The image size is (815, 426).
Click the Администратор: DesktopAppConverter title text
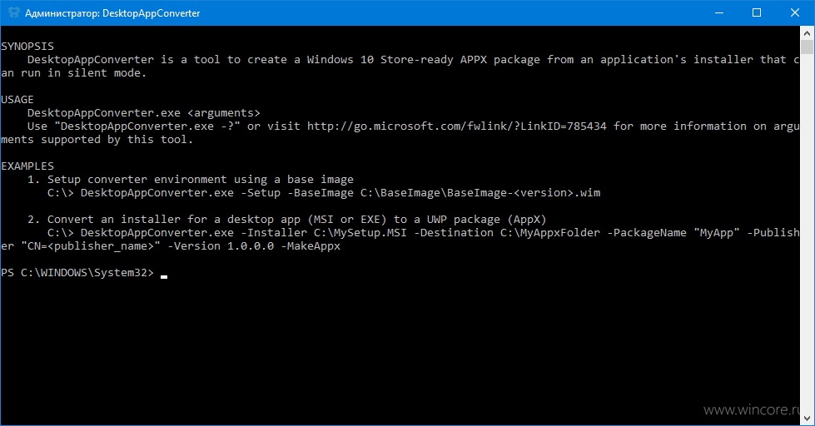click(x=112, y=13)
